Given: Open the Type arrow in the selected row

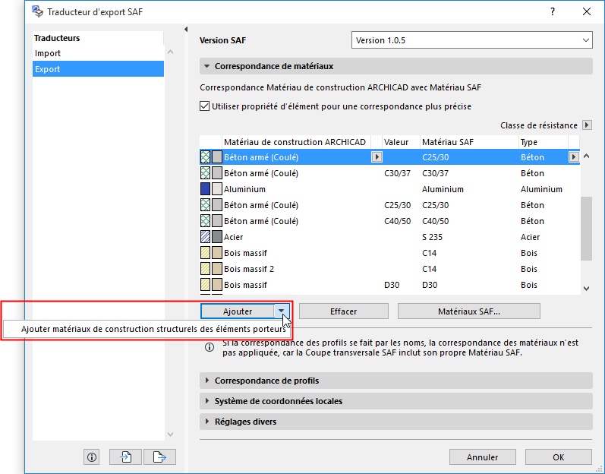Looking at the screenshot, I should (x=574, y=157).
